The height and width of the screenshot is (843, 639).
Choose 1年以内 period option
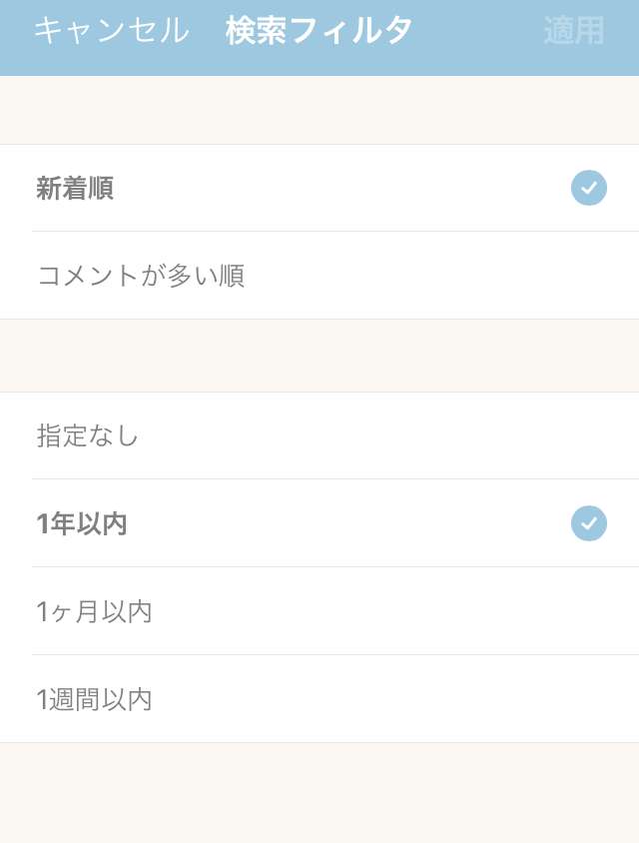(x=319, y=523)
